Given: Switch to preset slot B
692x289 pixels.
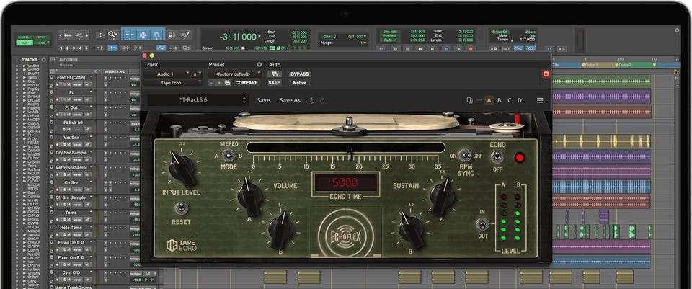Looking at the screenshot, I should [x=499, y=100].
